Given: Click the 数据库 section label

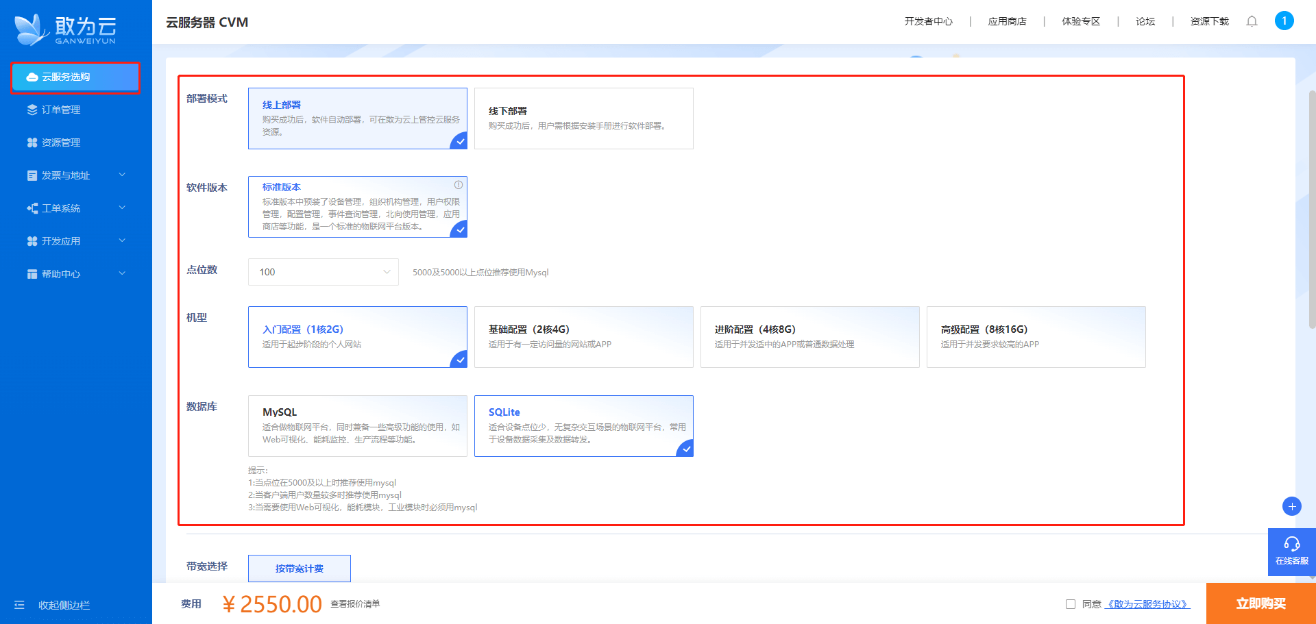Looking at the screenshot, I should [x=202, y=407].
